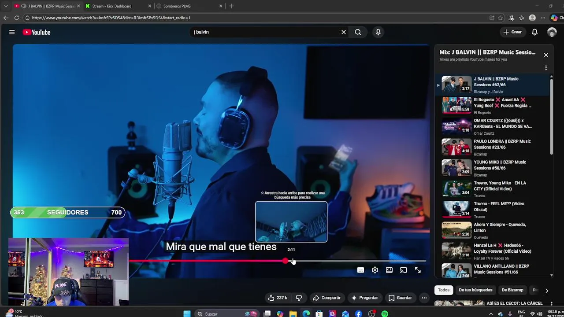Viewport: 564px width, 317px height.
Task: Open the Compartir share dialog
Action: 327,298
